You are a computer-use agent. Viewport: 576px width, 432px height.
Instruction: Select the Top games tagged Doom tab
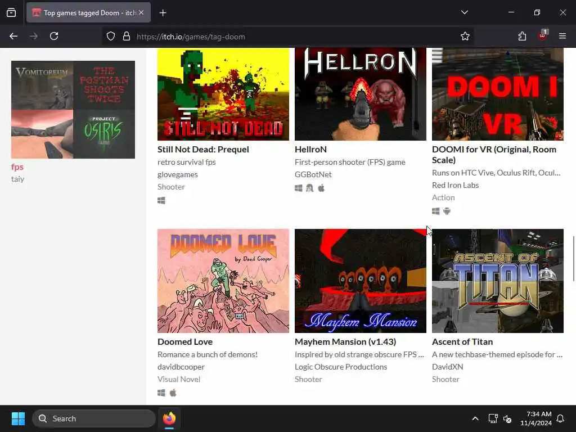[x=88, y=13]
